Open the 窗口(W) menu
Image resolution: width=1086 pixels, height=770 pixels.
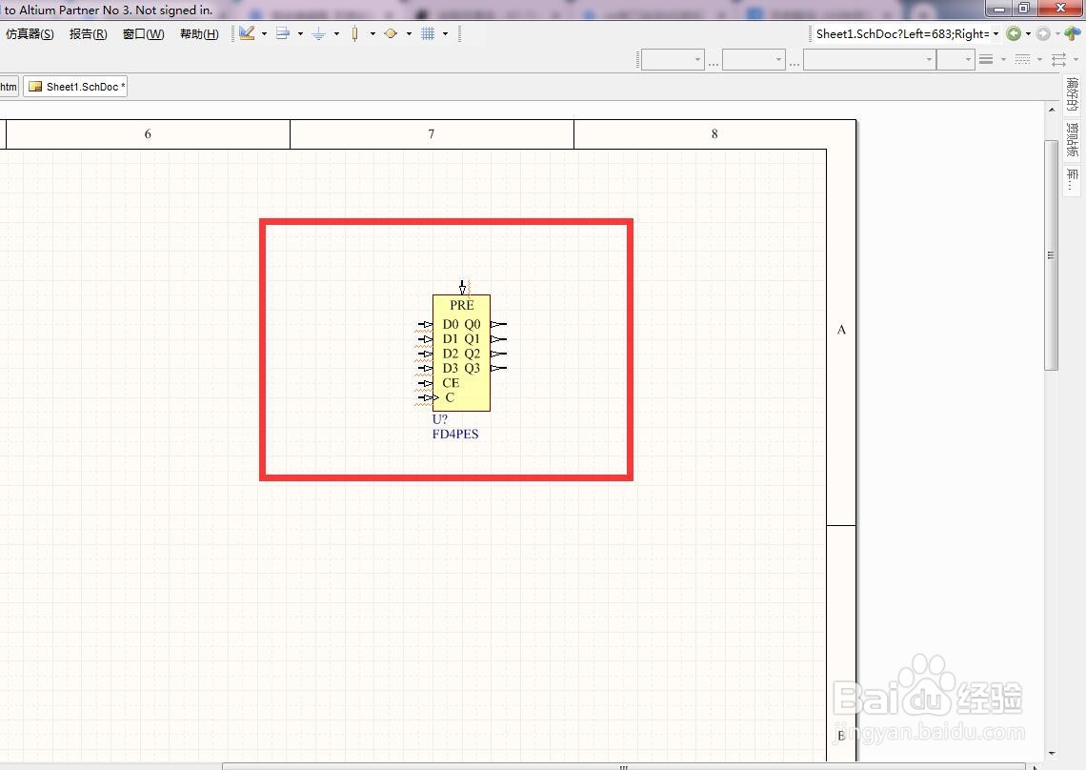pyautogui.click(x=143, y=34)
